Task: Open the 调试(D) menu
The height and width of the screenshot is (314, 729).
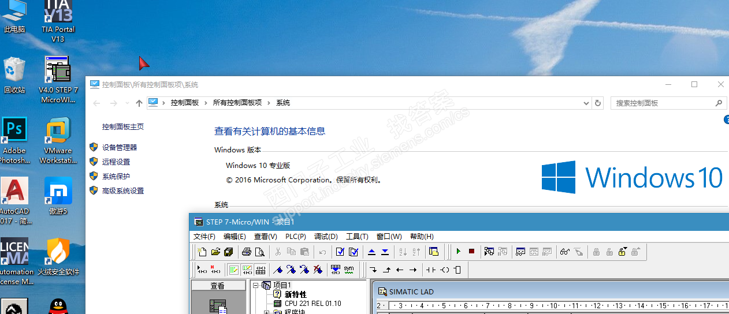Action: tap(326, 237)
